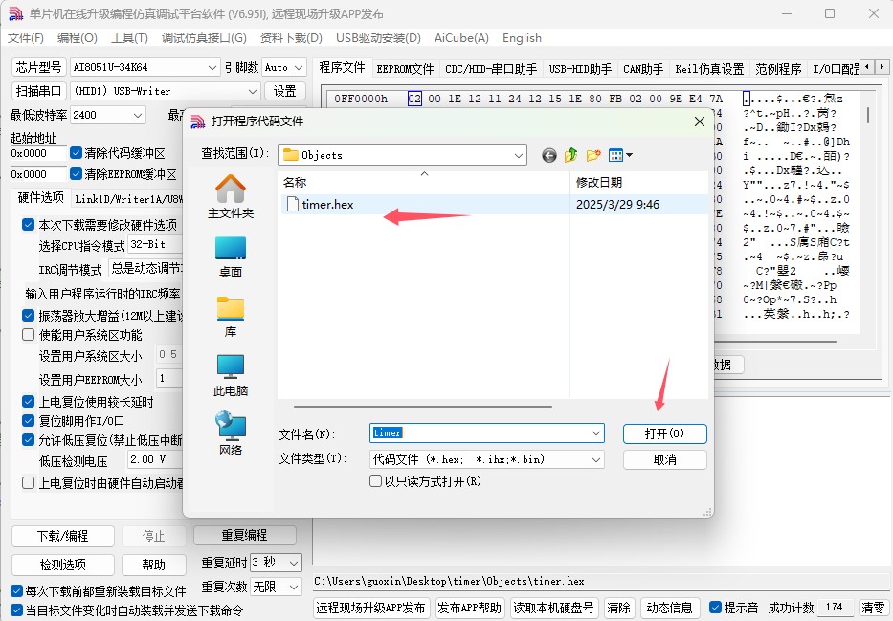The width and height of the screenshot is (893, 621).
Task: Click 下载/编程 button
Action: [x=62, y=536]
